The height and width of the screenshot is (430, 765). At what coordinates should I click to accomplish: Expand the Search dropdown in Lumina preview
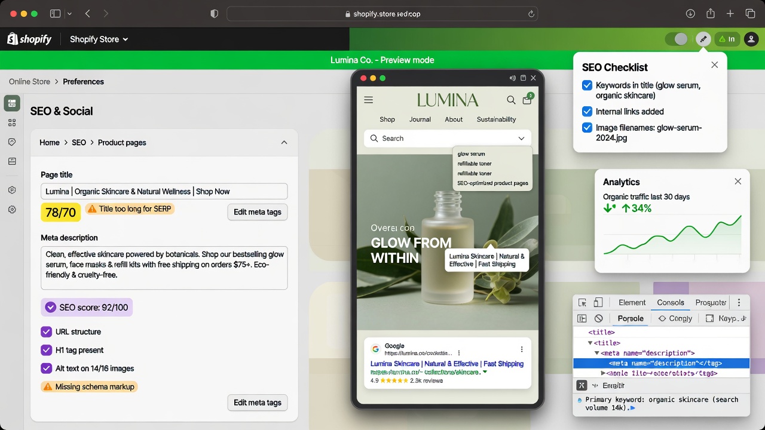coord(521,139)
